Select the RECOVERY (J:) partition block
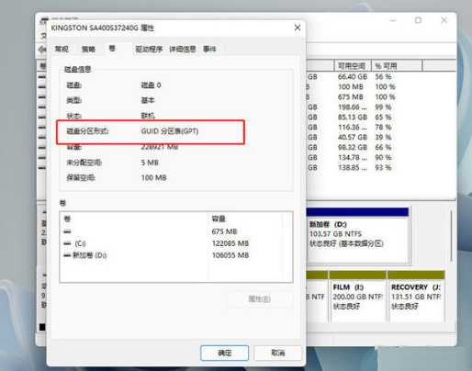The width and height of the screenshot is (472, 371). 416,296
